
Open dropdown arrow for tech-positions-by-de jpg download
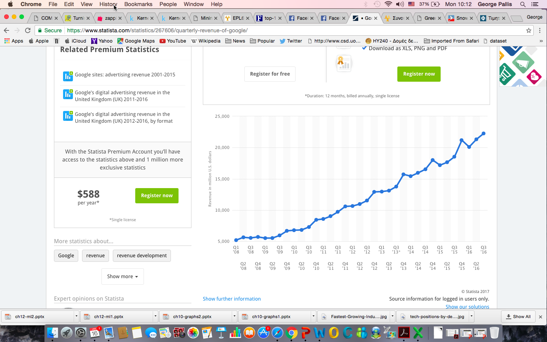(471, 316)
